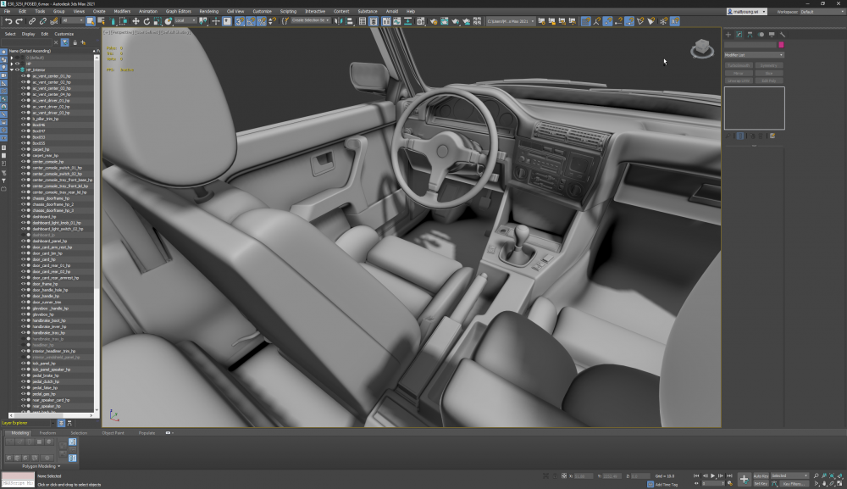
Task: Activate the Select and Rotate tool
Action: pyautogui.click(x=147, y=21)
